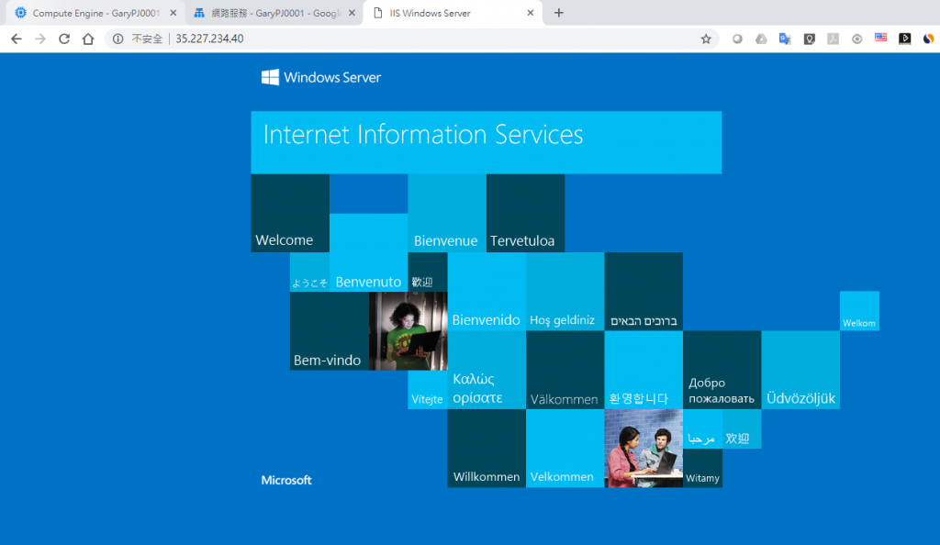Click the browser back arrow
Viewport: 940px width, 545px height.
click(17, 39)
